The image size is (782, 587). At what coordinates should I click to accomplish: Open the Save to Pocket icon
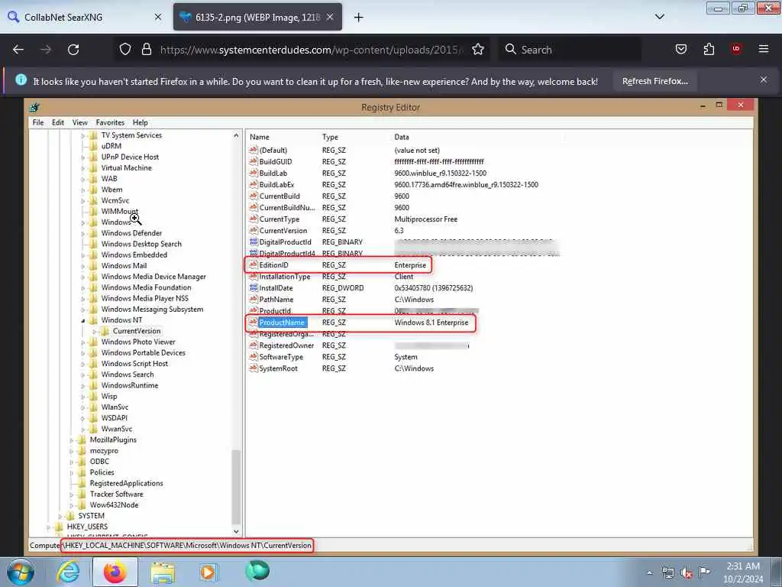[x=680, y=50]
